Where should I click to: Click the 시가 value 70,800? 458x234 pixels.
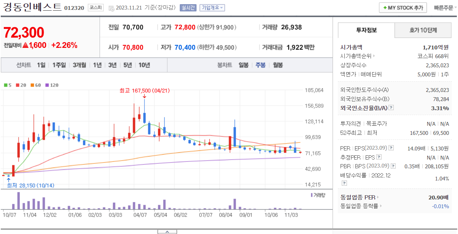coord(133,47)
